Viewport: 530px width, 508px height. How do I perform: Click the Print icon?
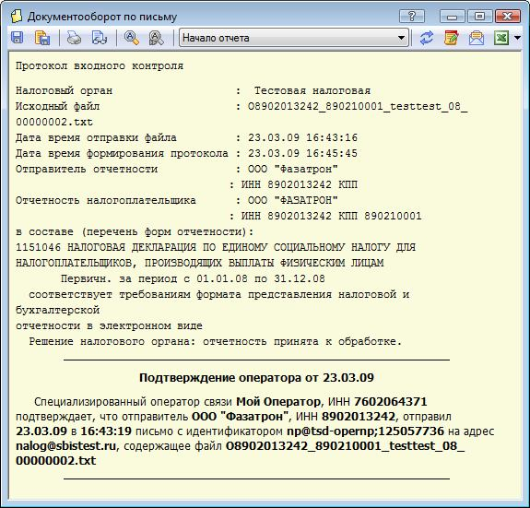(x=74, y=38)
